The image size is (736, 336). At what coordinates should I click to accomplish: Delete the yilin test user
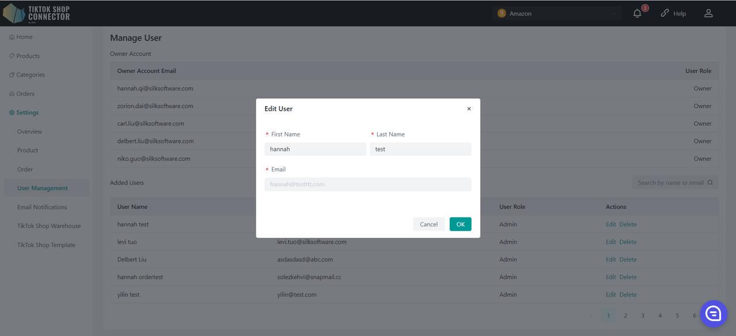(628, 295)
